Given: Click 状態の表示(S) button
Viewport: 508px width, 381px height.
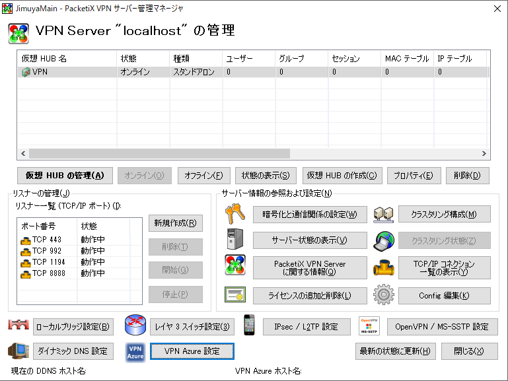Looking at the screenshot, I should tap(266, 176).
